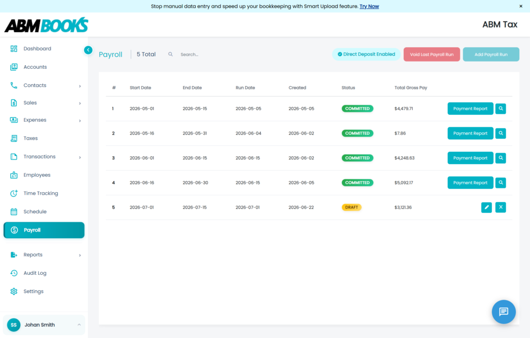
Task: Click the Start Date column header
Action: coord(140,87)
